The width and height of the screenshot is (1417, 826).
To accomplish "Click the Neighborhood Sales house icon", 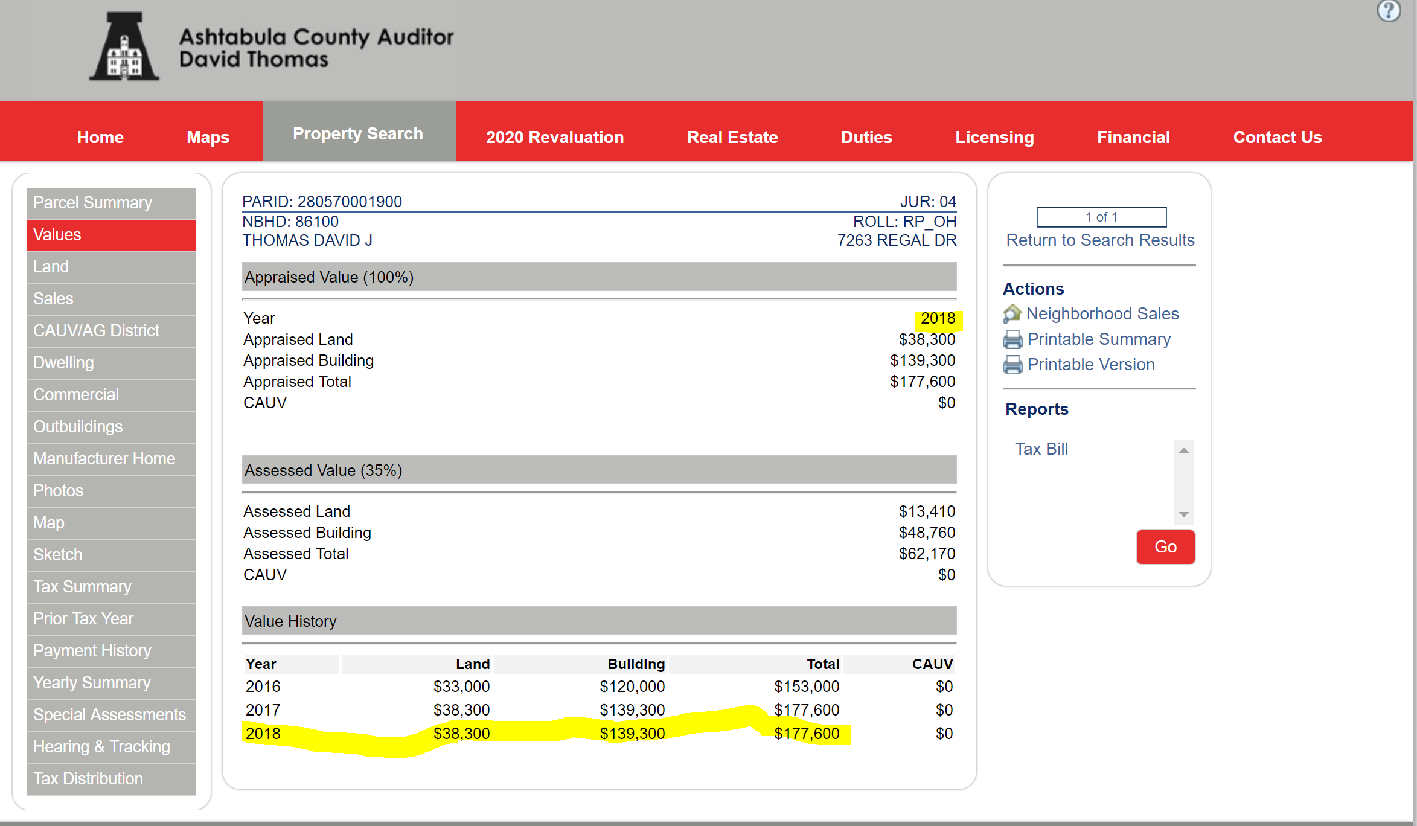I will coord(1012,314).
